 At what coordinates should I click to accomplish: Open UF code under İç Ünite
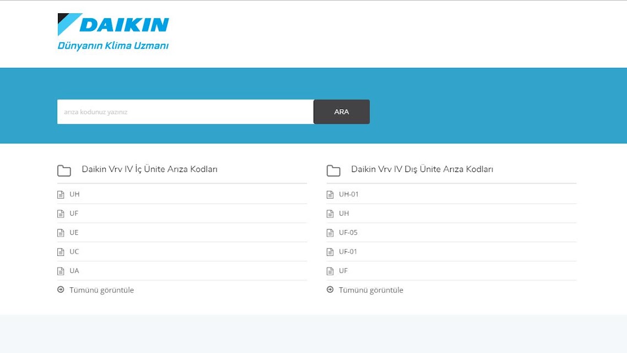click(74, 213)
